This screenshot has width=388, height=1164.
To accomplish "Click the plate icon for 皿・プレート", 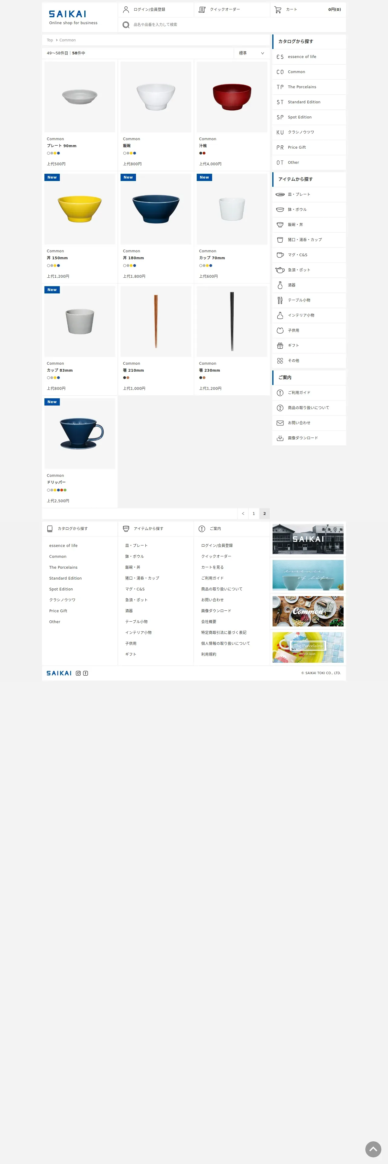I will (x=280, y=195).
